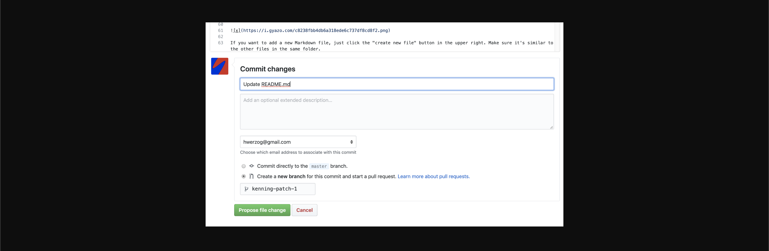Image resolution: width=769 pixels, height=251 pixels.
Task: Click the "Cancel" button
Action: point(304,210)
